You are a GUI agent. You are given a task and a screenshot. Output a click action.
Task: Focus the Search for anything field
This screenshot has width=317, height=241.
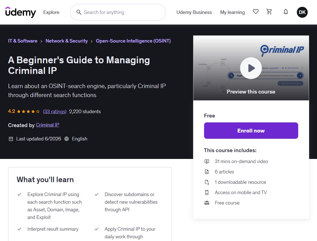pyautogui.click(x=118, y=12)
